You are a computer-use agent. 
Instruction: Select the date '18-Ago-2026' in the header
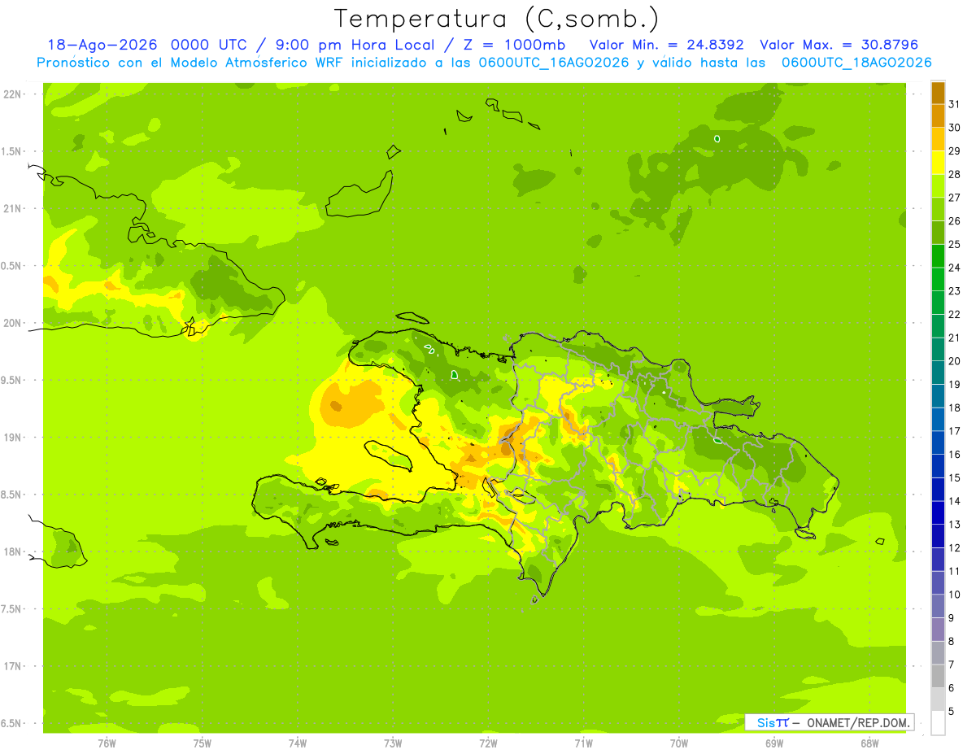click(x=102, y=45)
